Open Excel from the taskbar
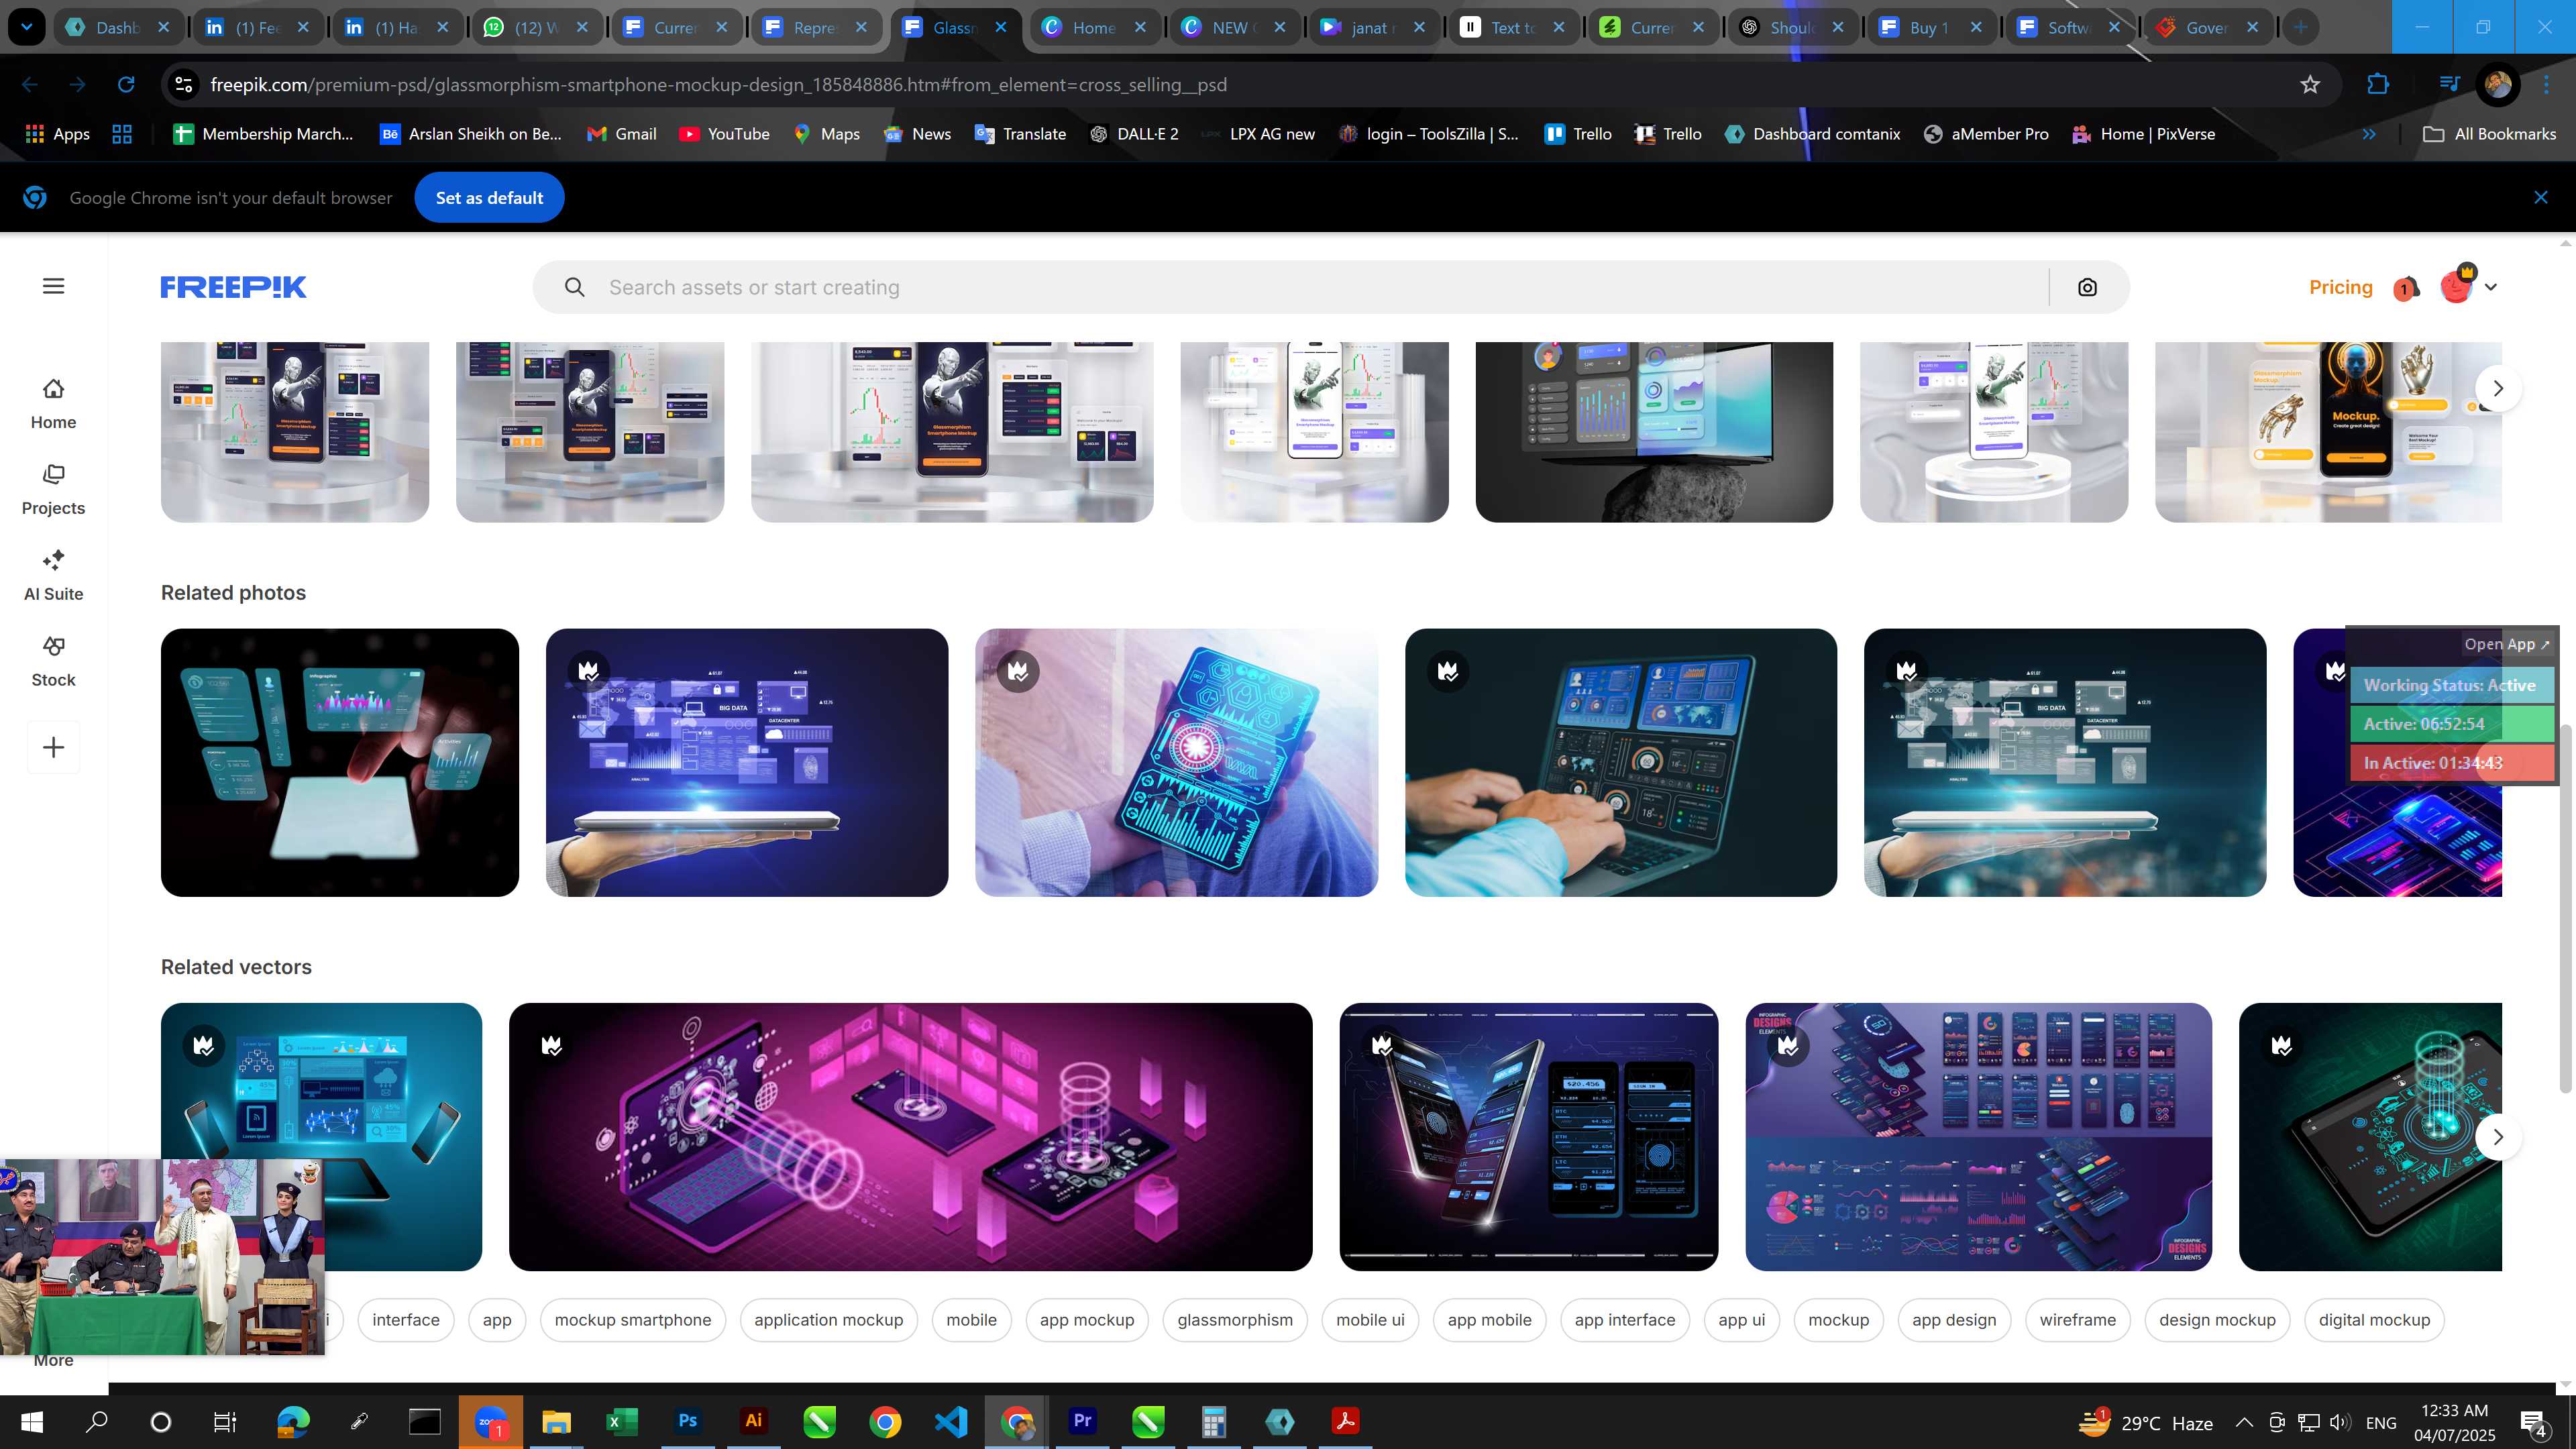 click(x=622, y=1421)
